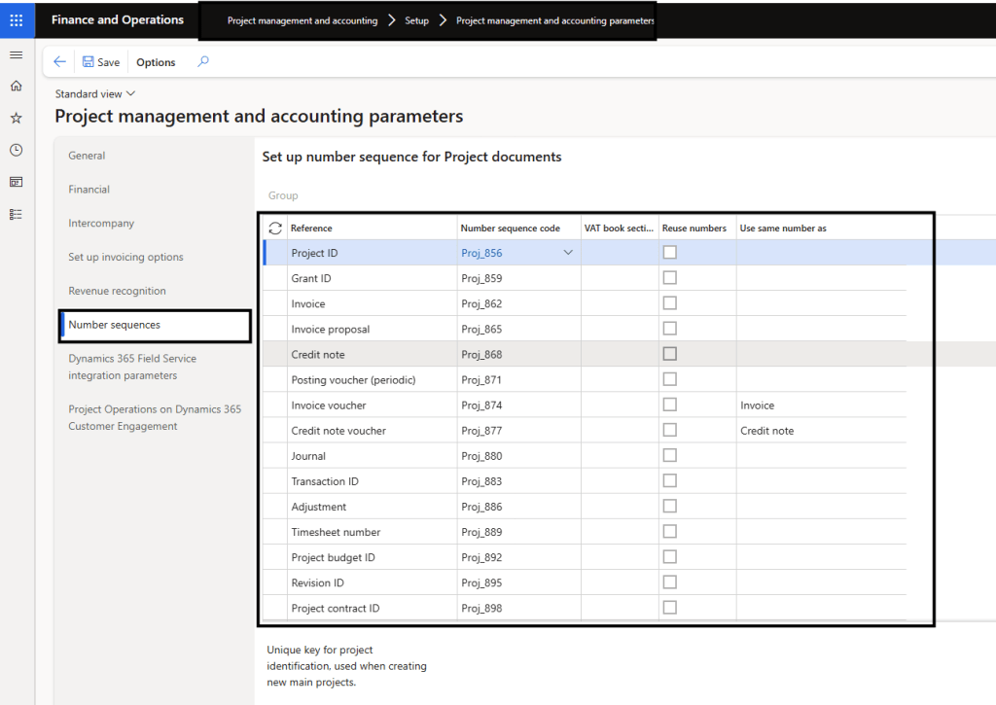Open Modules list icon in sidebar
Image resolution: width=996 pixels, height=705 pixels.
pos(16,214)
